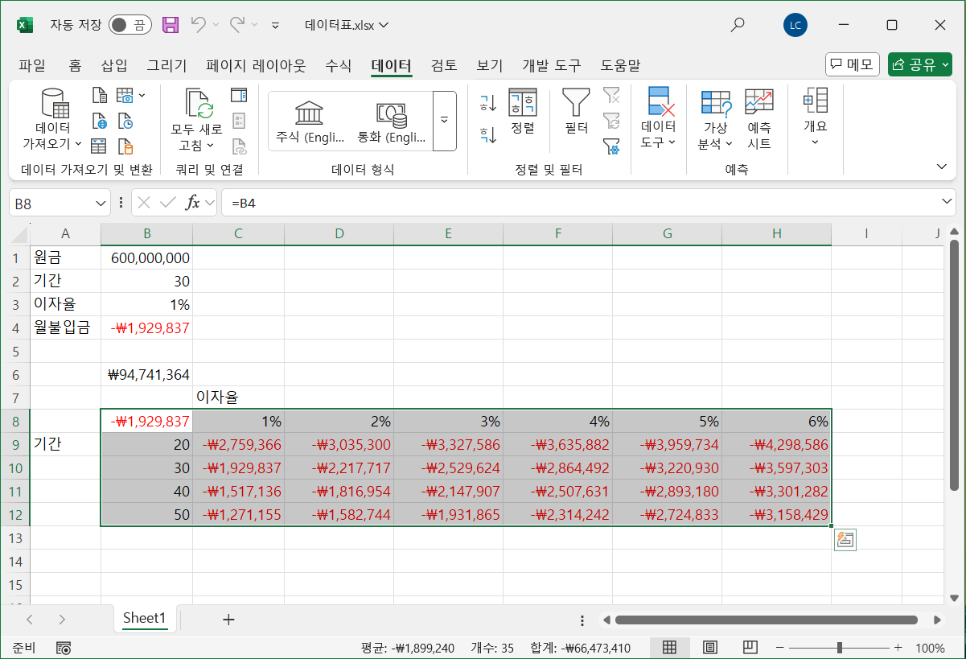The height and width of the screenshot is (659, 966).
Task: Toggle the 필터 (Filter) funnel
Action: click(576, 113)
